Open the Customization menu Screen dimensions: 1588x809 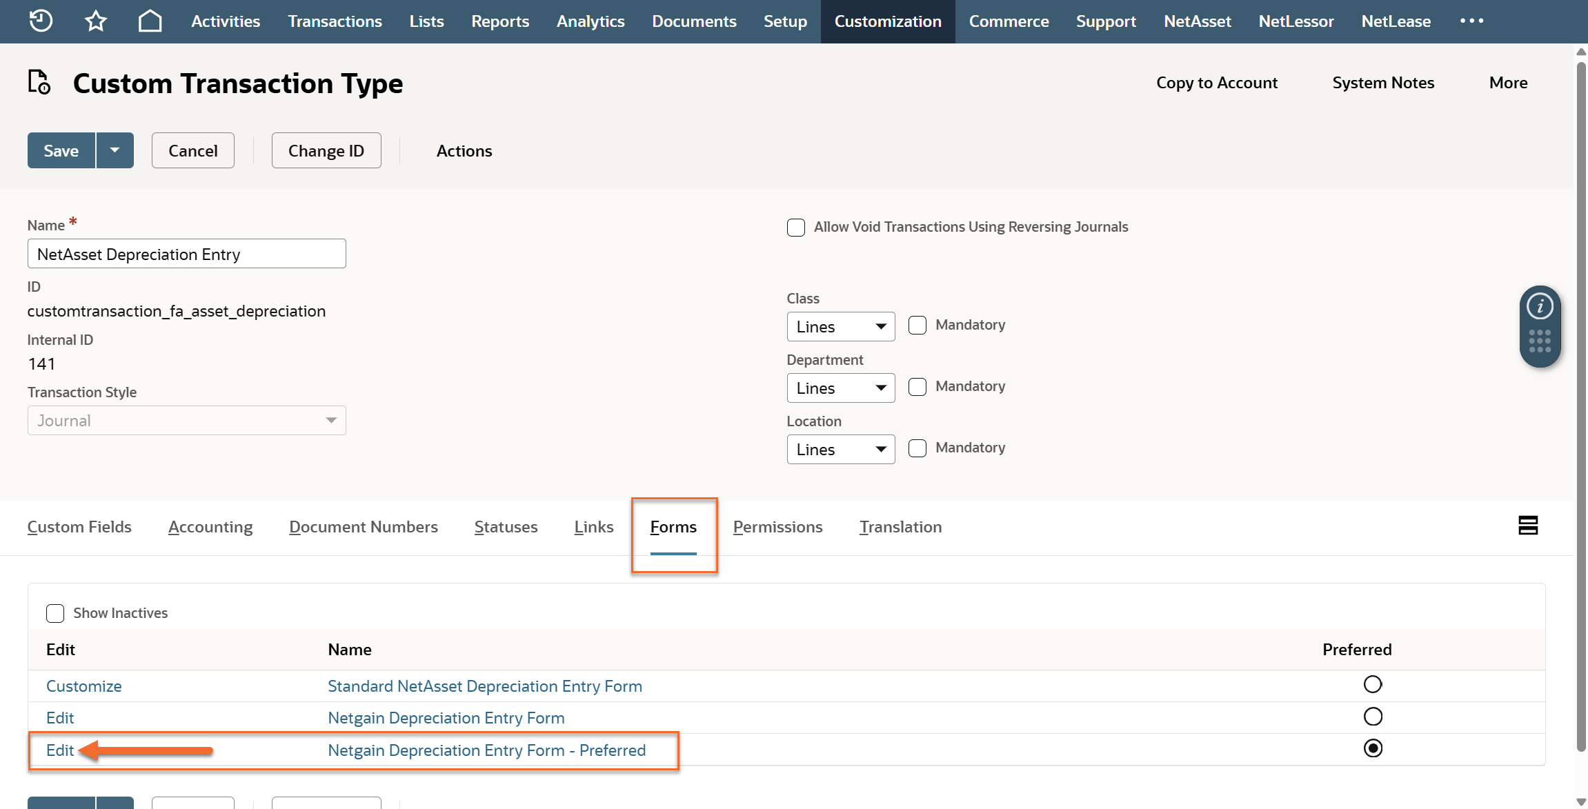click(887, 21)
